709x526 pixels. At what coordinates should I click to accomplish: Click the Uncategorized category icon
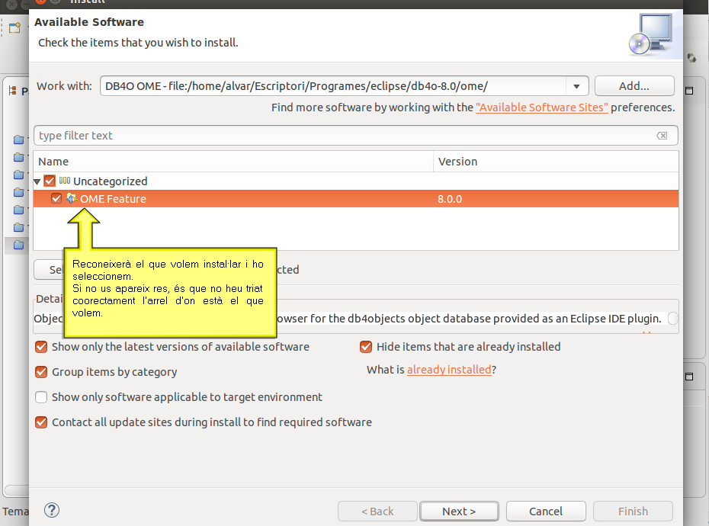[65, 181]
